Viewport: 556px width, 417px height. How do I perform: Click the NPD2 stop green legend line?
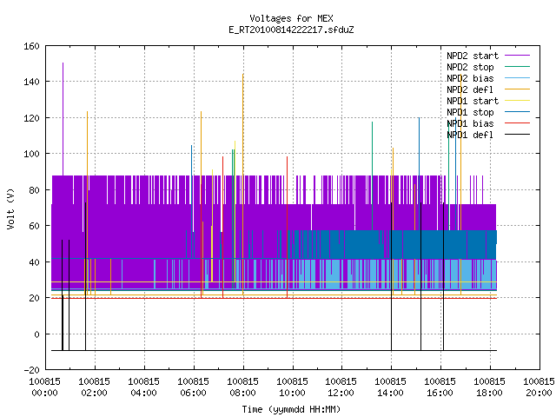[x=517, y=67]
